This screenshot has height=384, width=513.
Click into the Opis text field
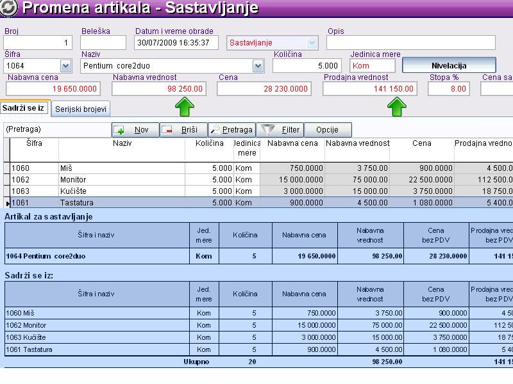411,43
